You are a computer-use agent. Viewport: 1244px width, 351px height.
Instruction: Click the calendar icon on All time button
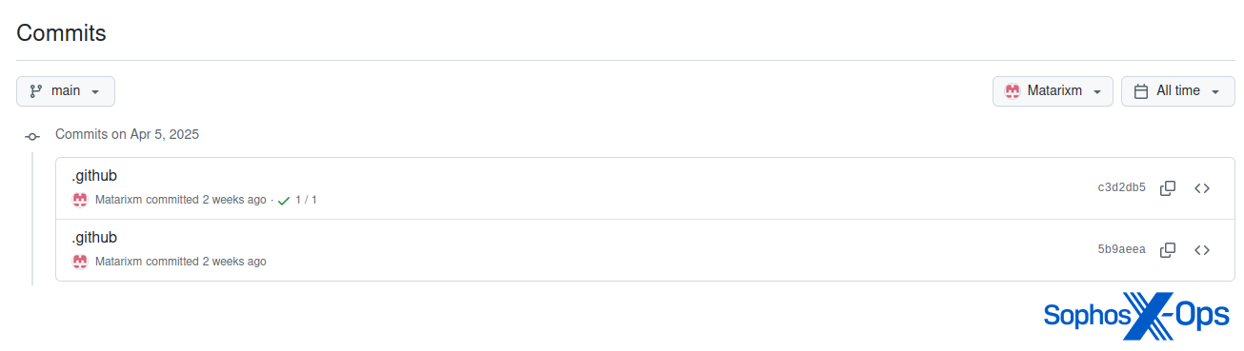[1141, 91]
